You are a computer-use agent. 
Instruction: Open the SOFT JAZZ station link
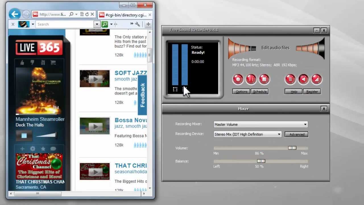[x=131, y=73]
